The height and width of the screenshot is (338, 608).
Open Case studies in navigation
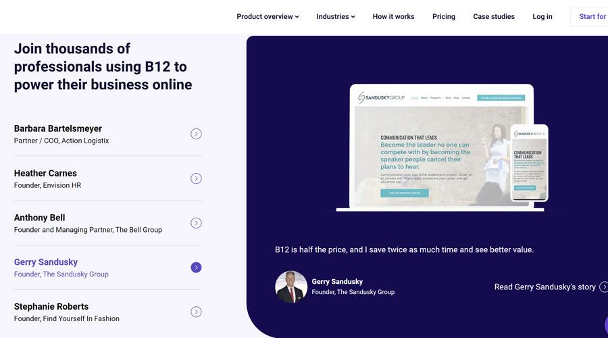[x=494, y=17]
